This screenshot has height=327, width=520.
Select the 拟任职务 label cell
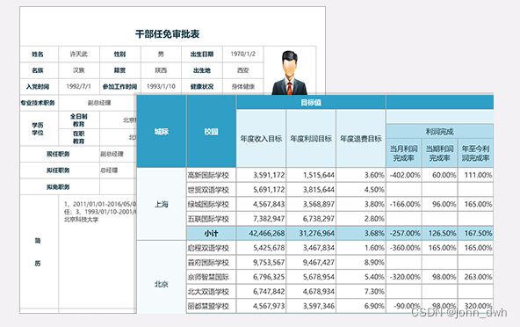(x=60, y=171)
